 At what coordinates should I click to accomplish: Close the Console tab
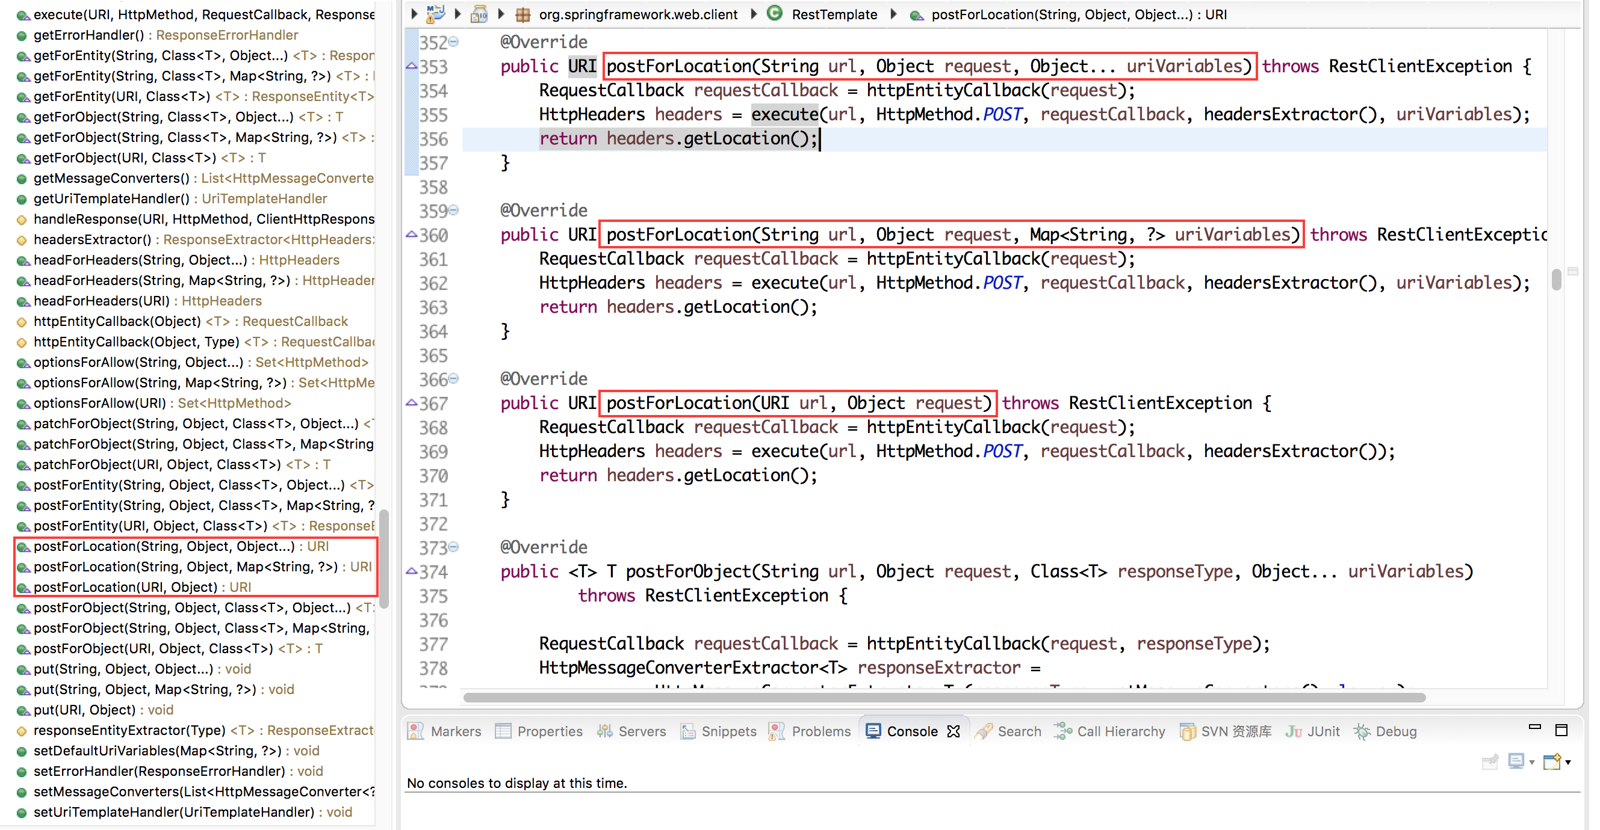tap(953, 731)
